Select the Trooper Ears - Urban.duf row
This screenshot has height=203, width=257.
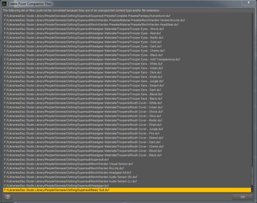(127, 68)
